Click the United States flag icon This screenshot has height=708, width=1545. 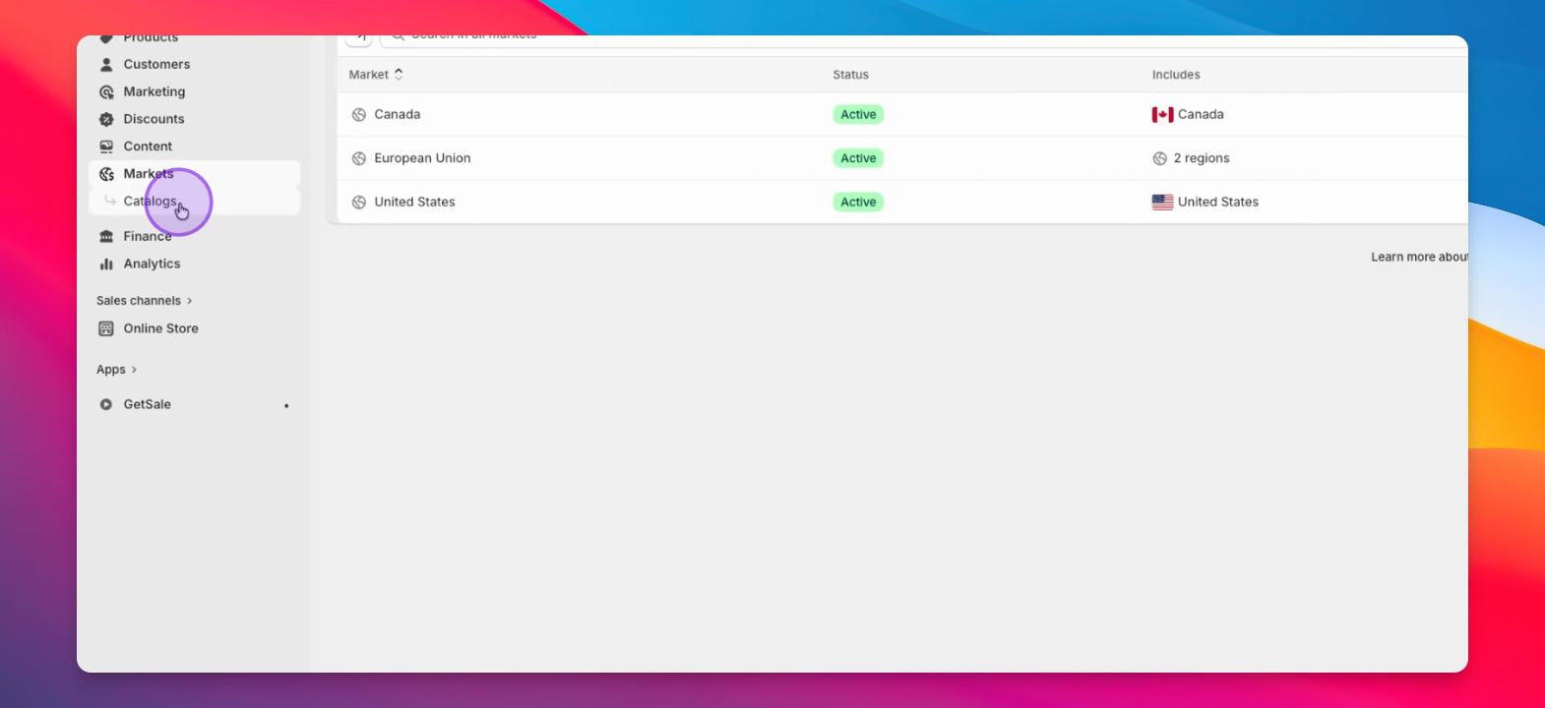coord(1162,203)
